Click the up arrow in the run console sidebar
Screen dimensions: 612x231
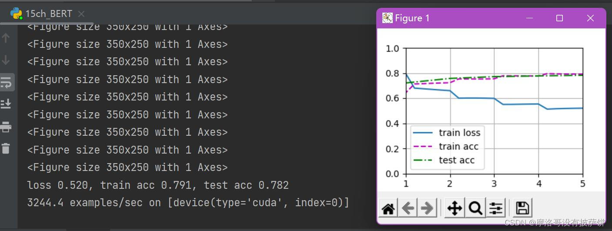tap(6, 38)
